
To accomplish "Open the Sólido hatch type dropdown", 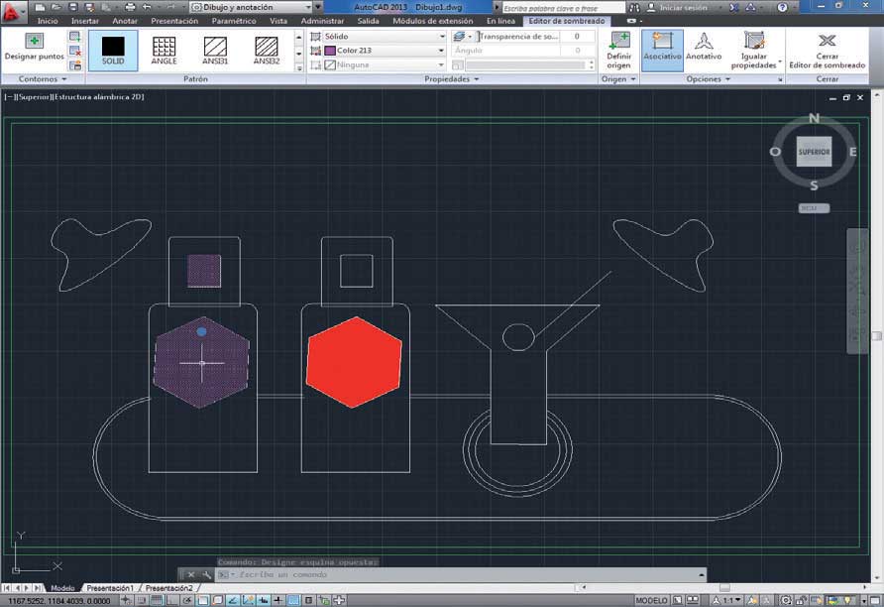I will click(385, 36).
